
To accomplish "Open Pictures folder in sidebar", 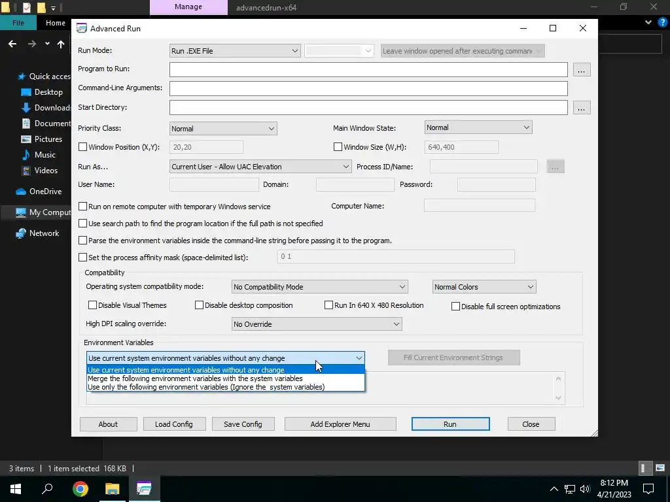I will click(x=42, y=139).
